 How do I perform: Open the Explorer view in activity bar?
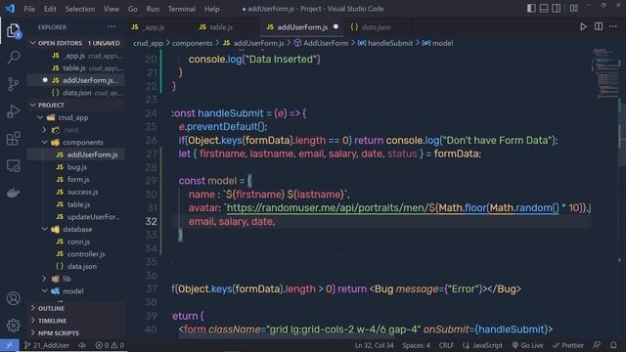point(13,30)
